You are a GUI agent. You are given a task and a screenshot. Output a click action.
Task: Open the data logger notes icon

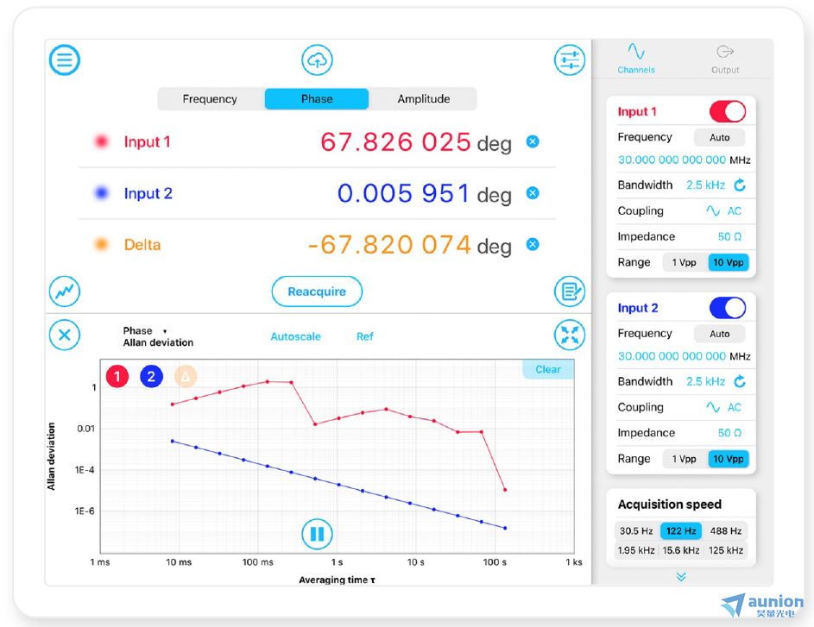[570, 292]
